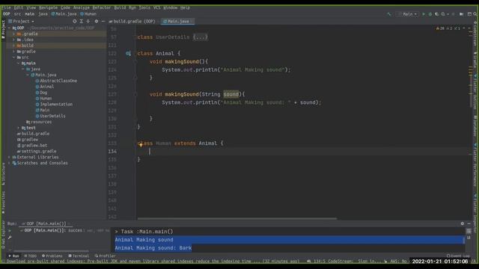Unfold the collapsed UserDetails class body
Viewport: 479px width, 269px height.
(x=200, y=37)
